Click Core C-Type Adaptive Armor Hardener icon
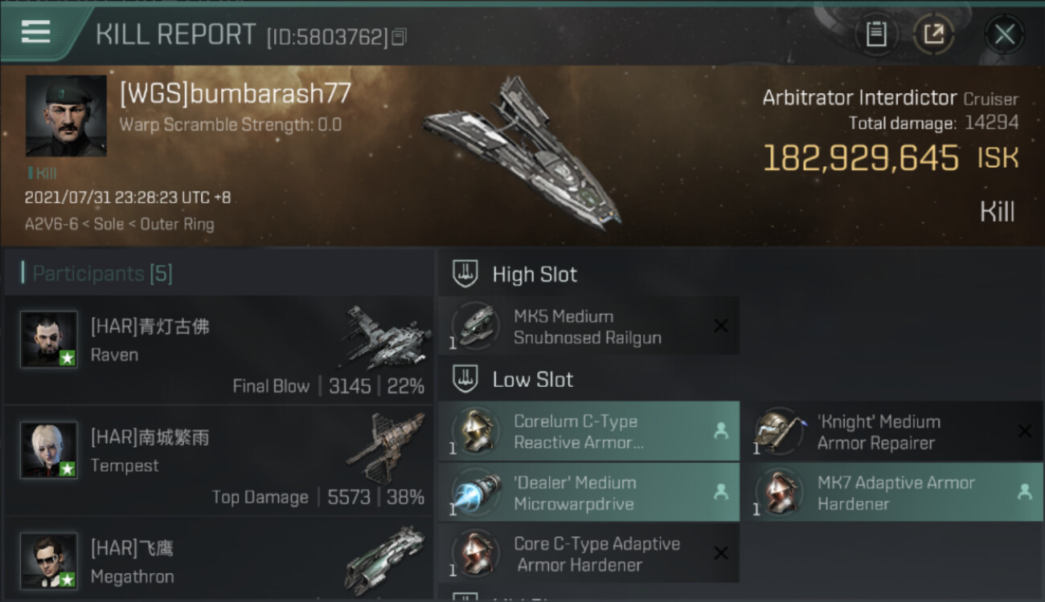1045x602 pixels. (474, 554)
